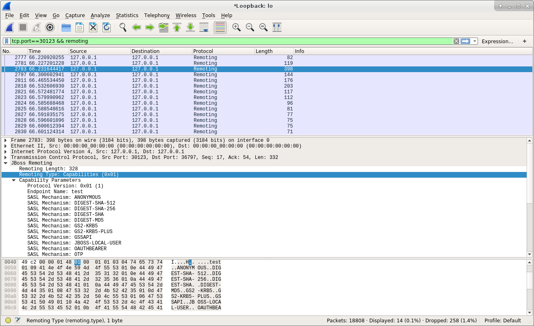Save this capture file
The image size is (534, 326).
click(x=80, y=27)
